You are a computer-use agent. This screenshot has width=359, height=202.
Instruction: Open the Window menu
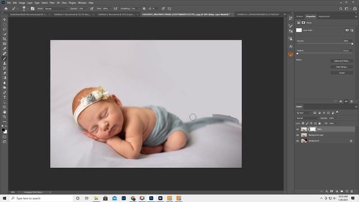point(82,3)
